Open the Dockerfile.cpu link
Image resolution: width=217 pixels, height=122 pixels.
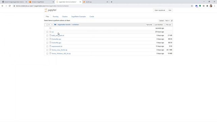56,39
